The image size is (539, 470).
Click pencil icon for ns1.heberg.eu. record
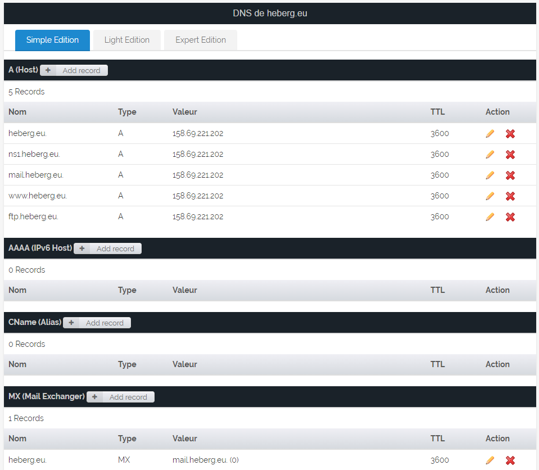click(x=490, y=155)
